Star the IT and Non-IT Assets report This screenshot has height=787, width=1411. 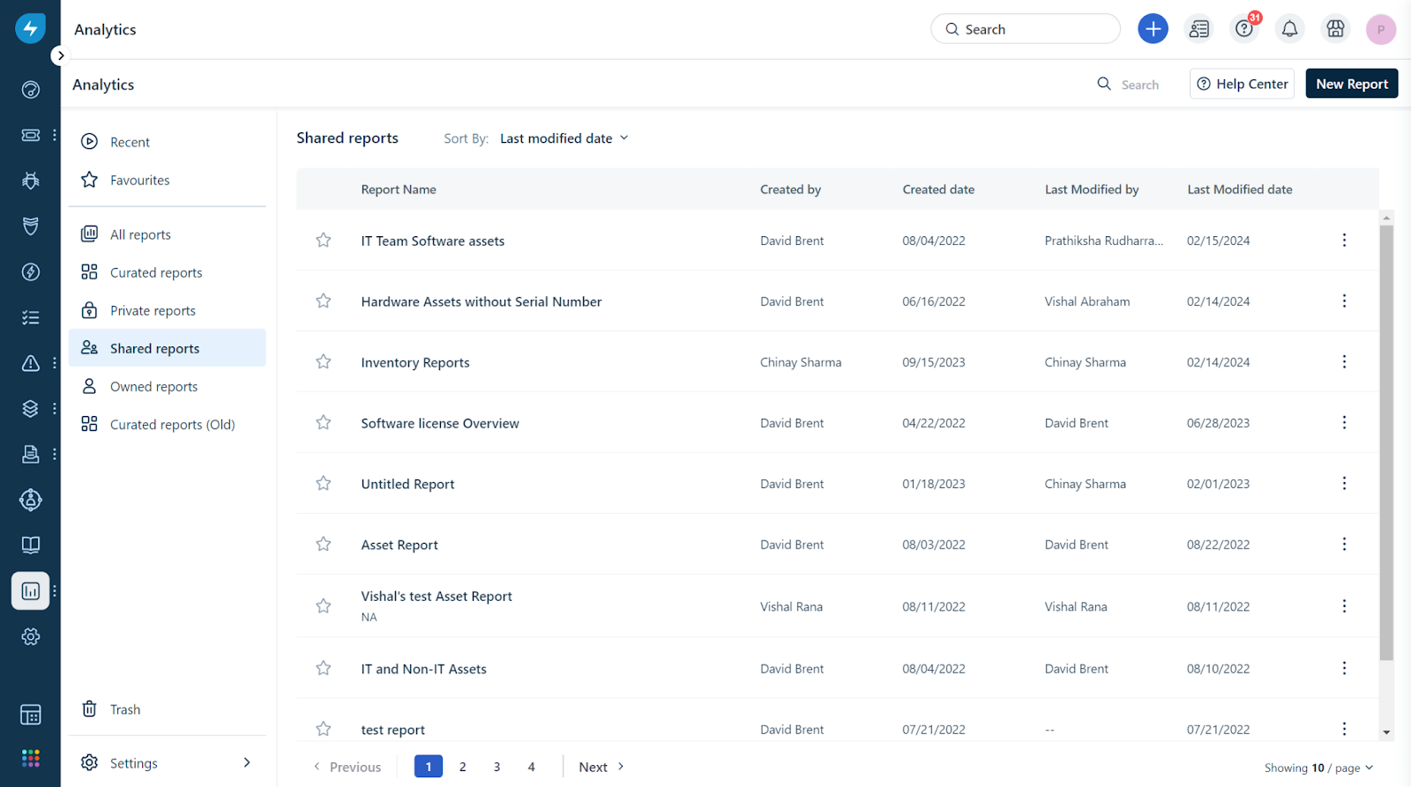[x=324, y=669]
